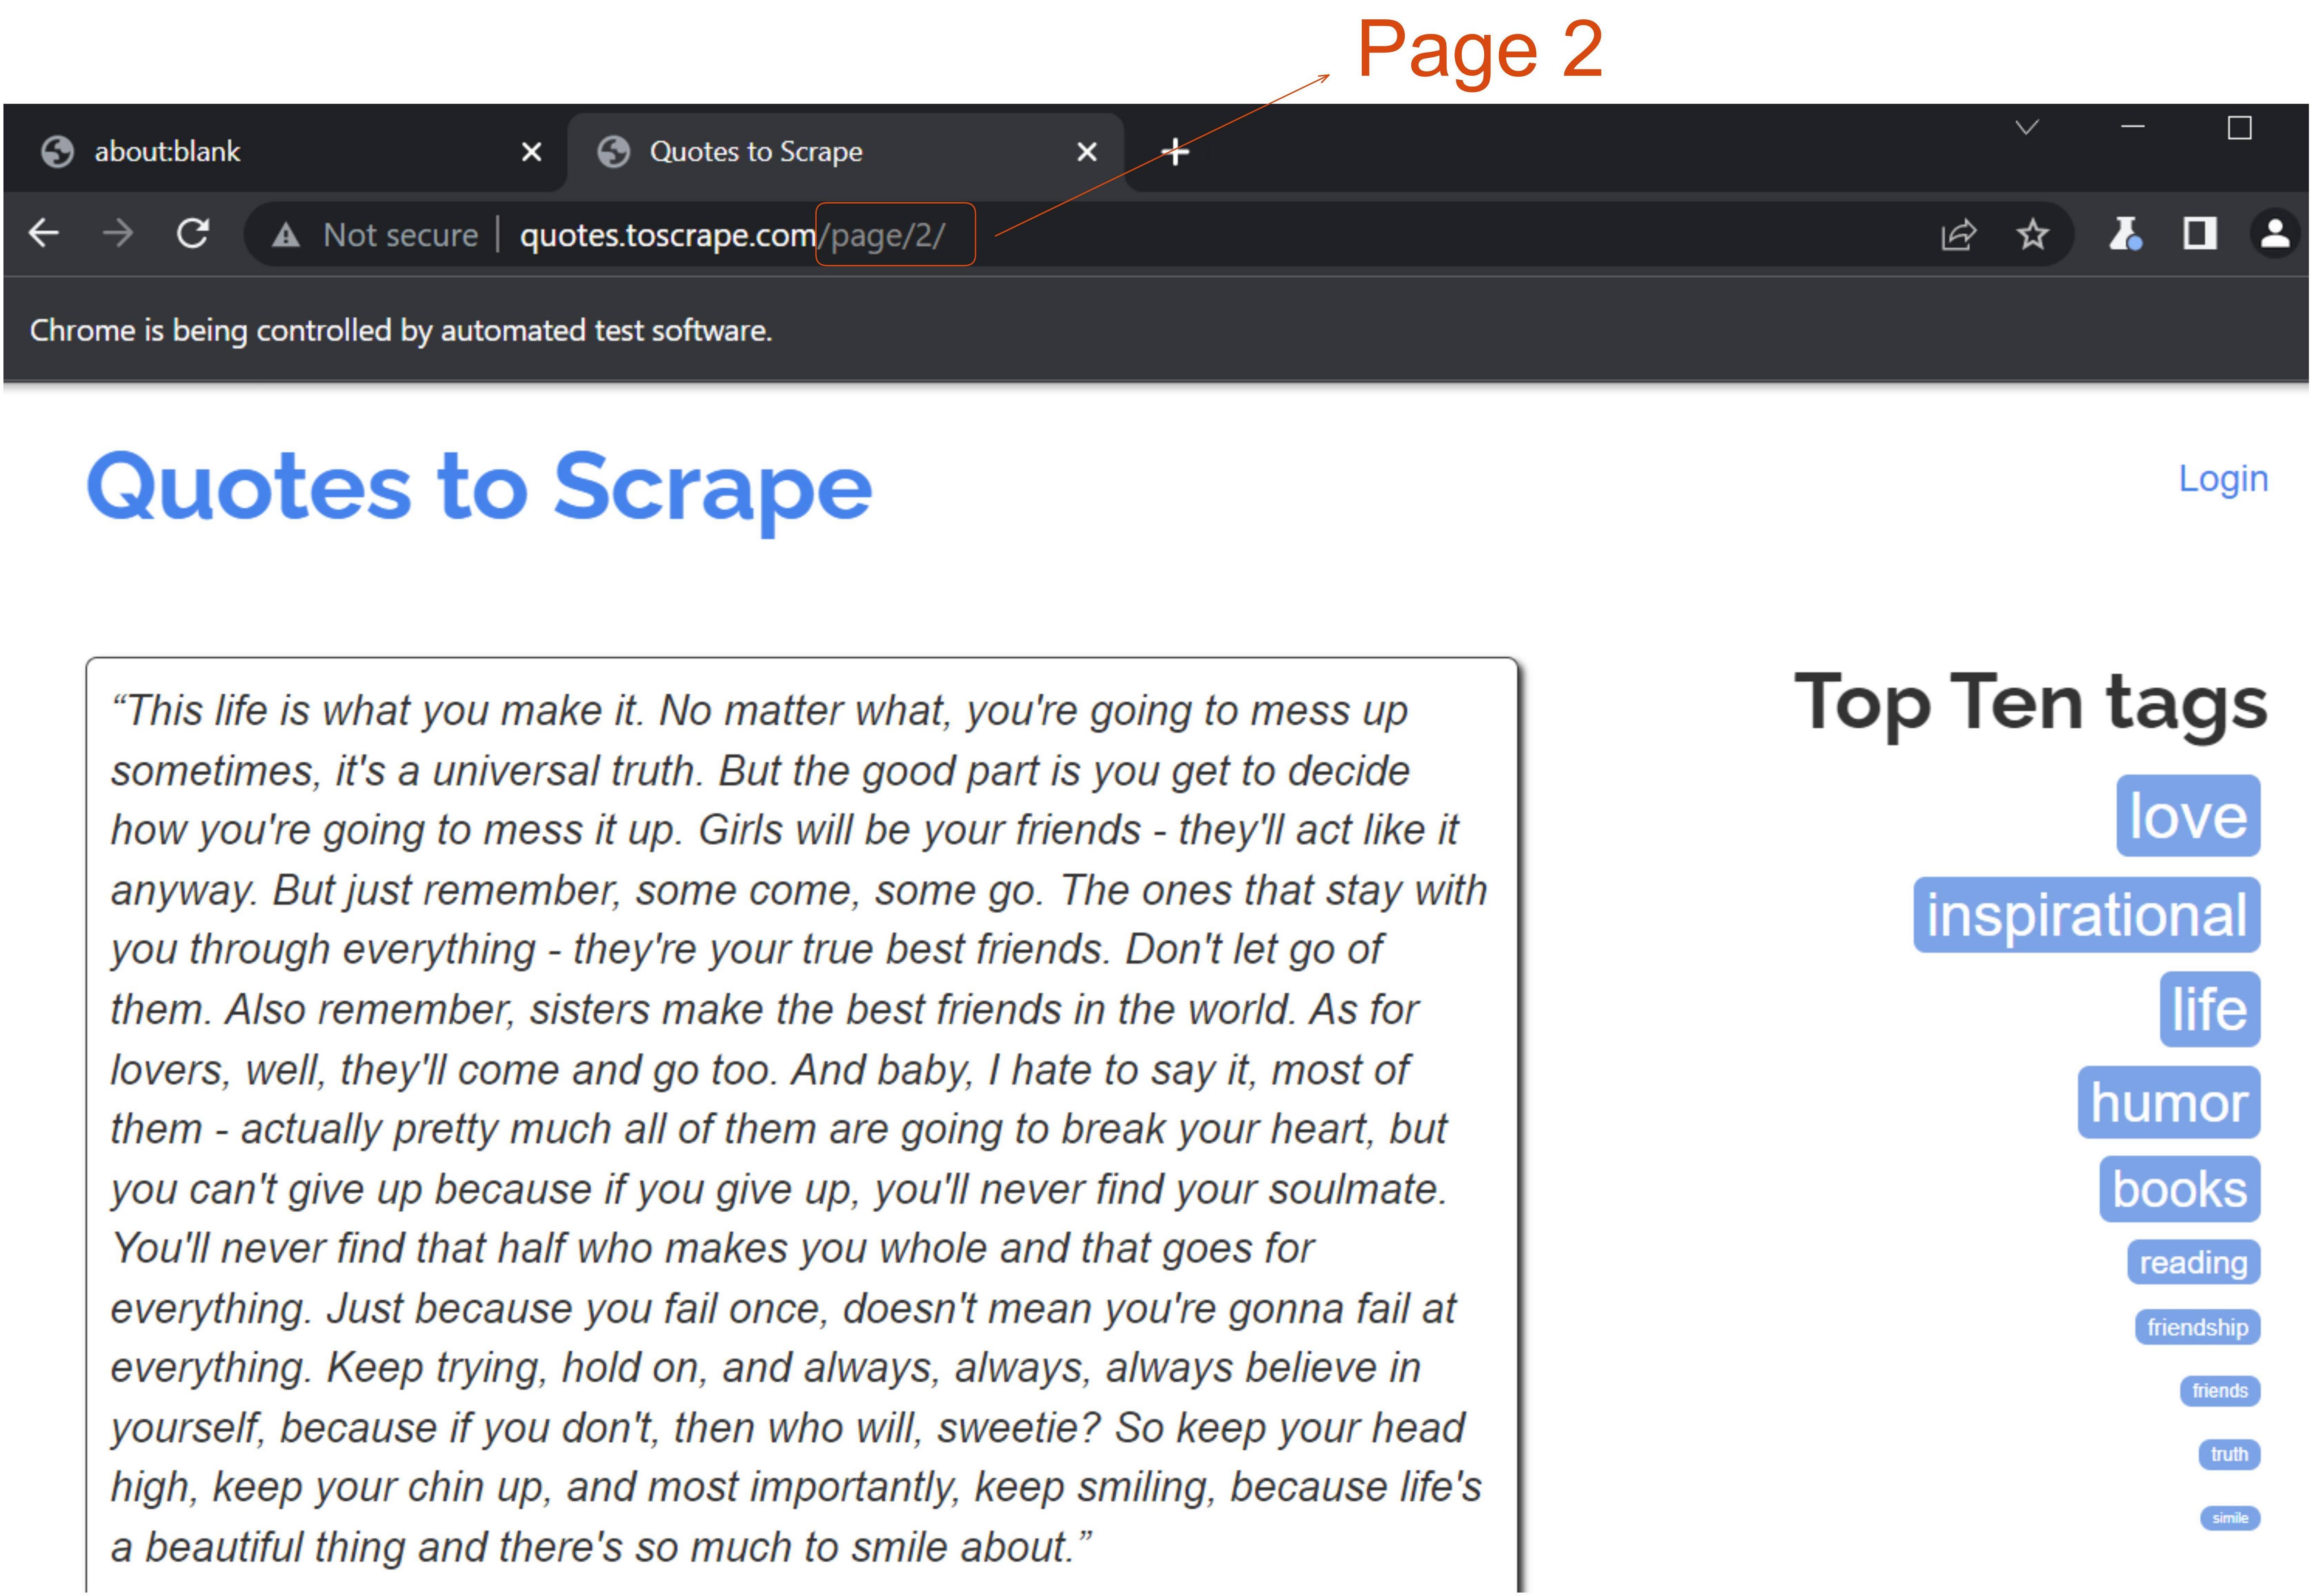Minimize the Chrome window
Image resolution: width=2312 pixels, height=1596 pixels.
click(2133, 127)
